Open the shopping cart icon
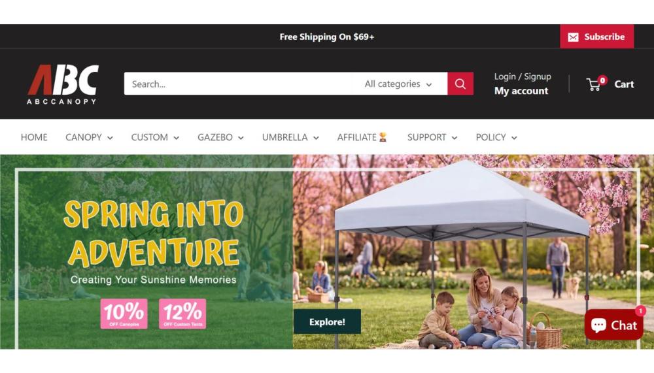 [x=594, y=85]
